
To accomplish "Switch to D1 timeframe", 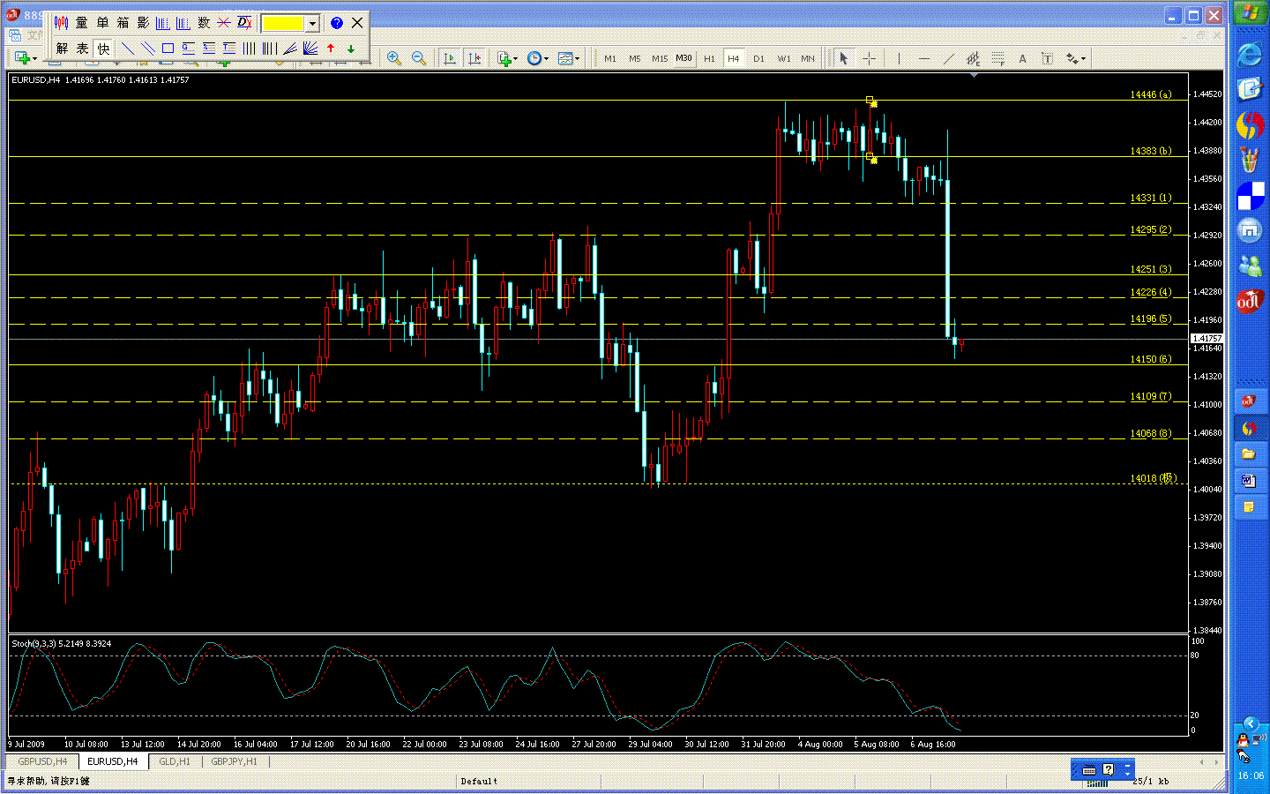I will [x=758, y=58].
